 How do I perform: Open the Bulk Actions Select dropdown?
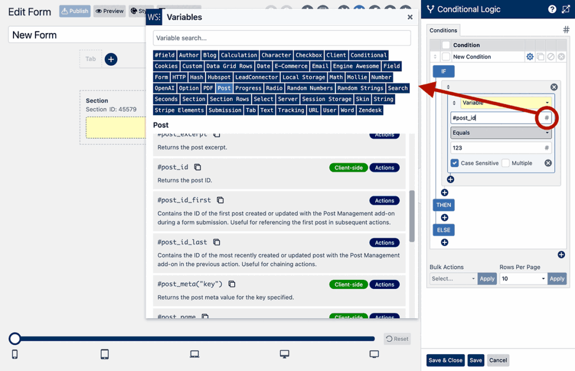click(453, 278)
